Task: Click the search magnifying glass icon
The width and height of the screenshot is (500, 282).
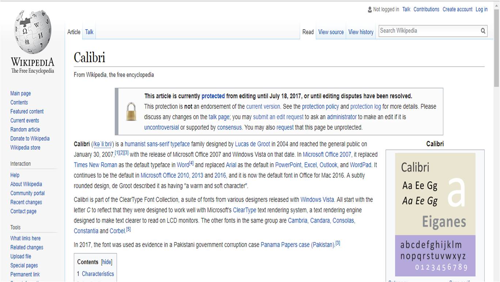Action: 483,31
